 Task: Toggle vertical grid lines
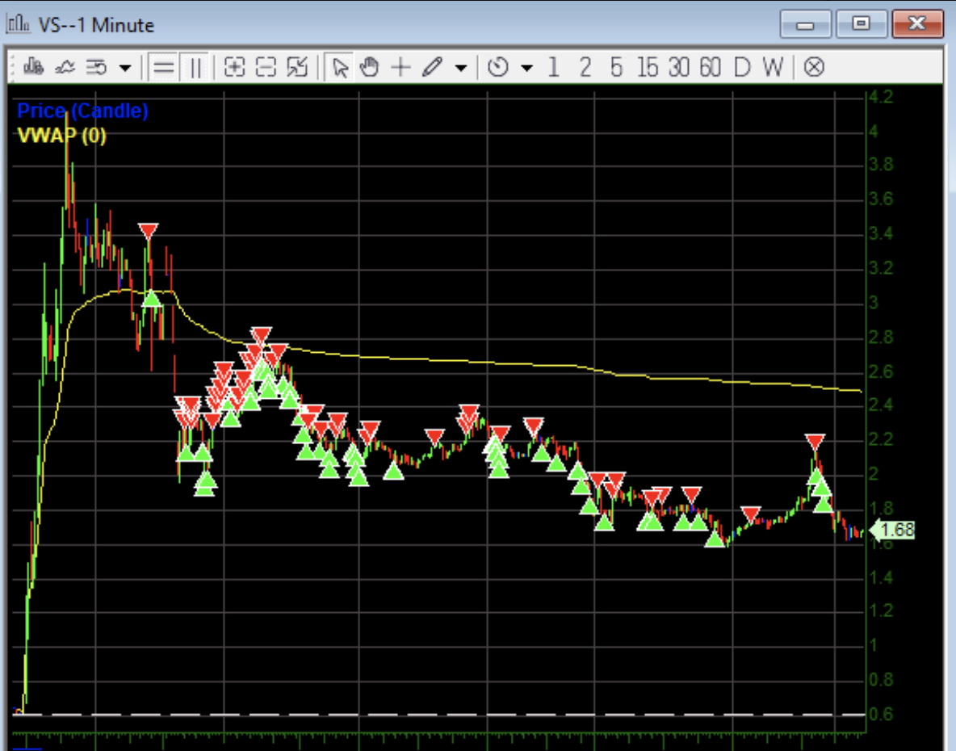point(195,67)
